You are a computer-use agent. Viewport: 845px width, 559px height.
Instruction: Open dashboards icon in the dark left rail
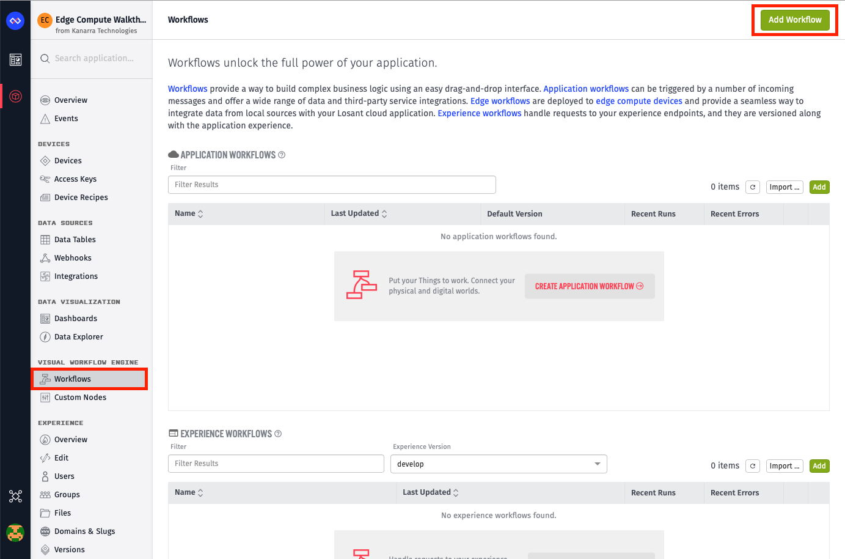[x=15, y=59]
